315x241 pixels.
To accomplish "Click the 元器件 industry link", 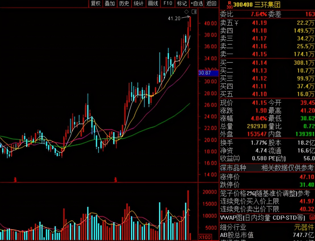I will 304,227.
